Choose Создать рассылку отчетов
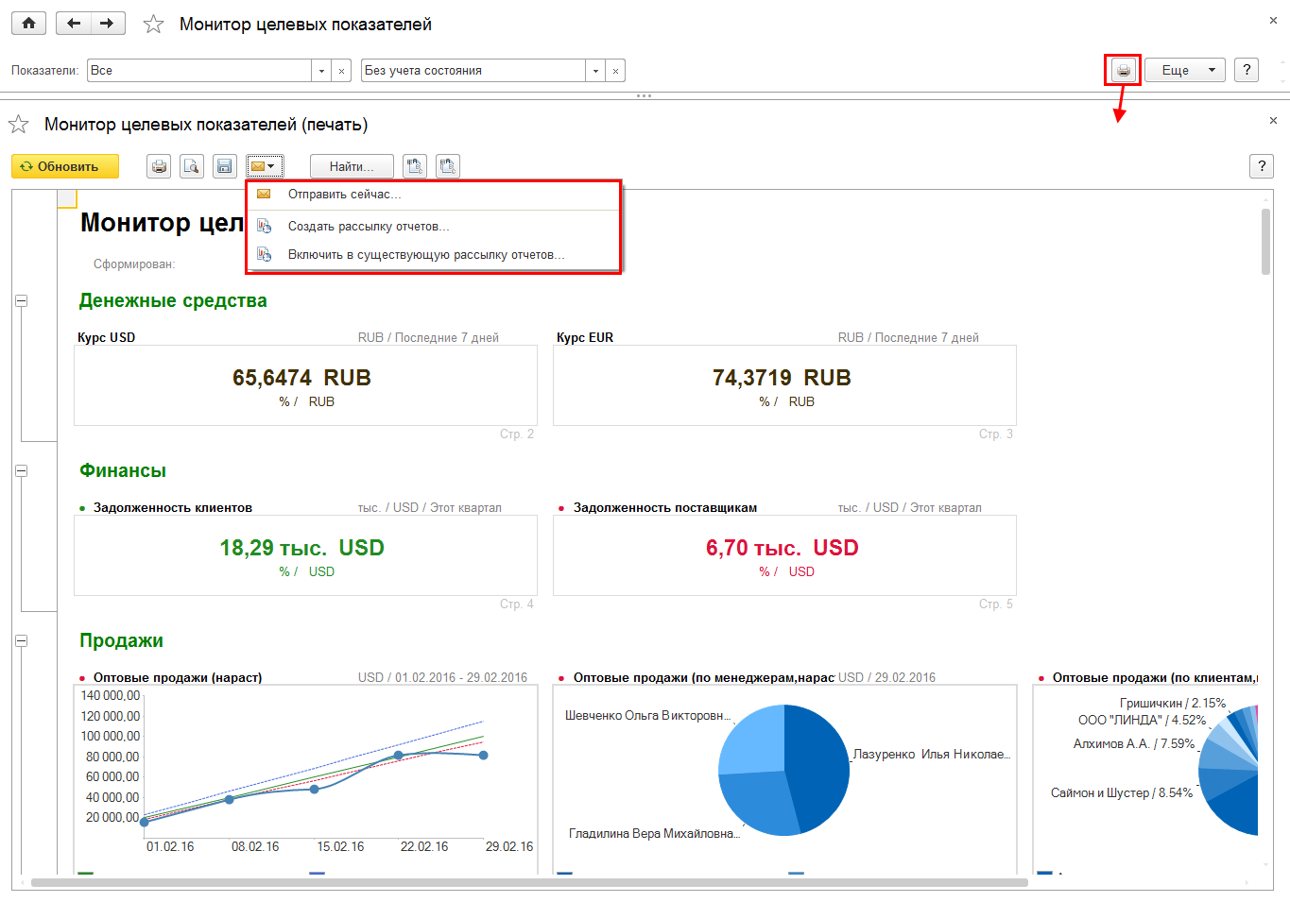 pyautogui.click(x=433, y=227)
